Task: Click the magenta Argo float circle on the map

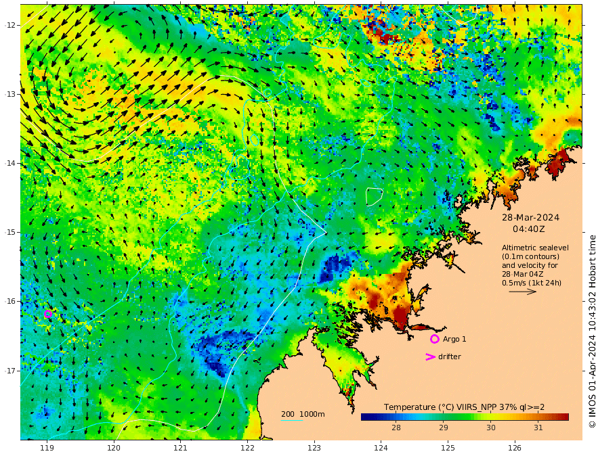Action: tap(47, 314)
